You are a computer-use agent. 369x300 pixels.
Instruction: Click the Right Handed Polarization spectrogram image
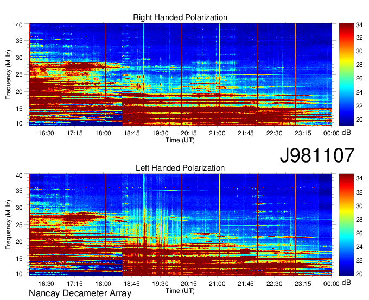180,74
